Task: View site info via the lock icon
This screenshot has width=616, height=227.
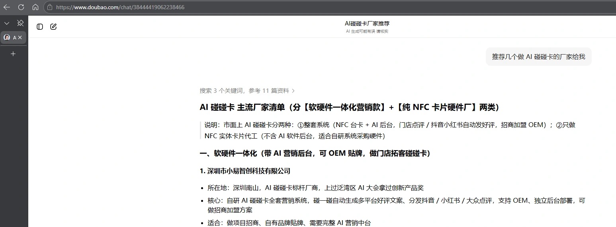Action: (x=50, y=7)
